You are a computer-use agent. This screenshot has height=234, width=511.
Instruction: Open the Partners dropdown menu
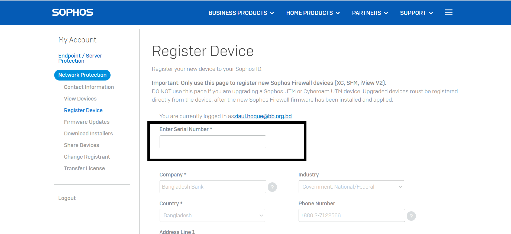pyautogui.click(x=370, y=13)
